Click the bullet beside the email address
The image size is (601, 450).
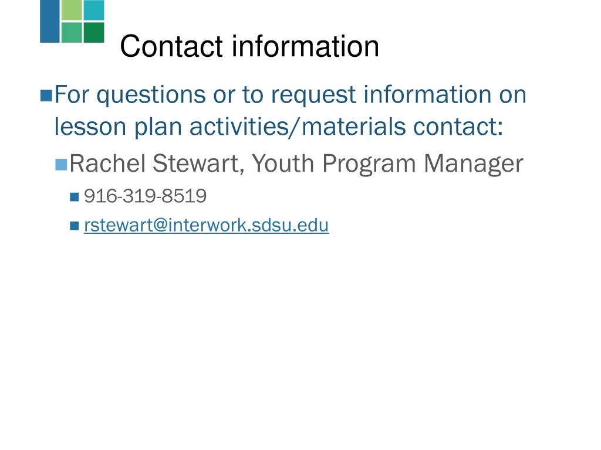pyautogui.click(x=75, y=226)
